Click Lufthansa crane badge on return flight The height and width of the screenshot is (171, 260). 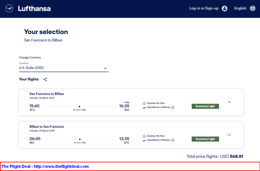(173, 140)
